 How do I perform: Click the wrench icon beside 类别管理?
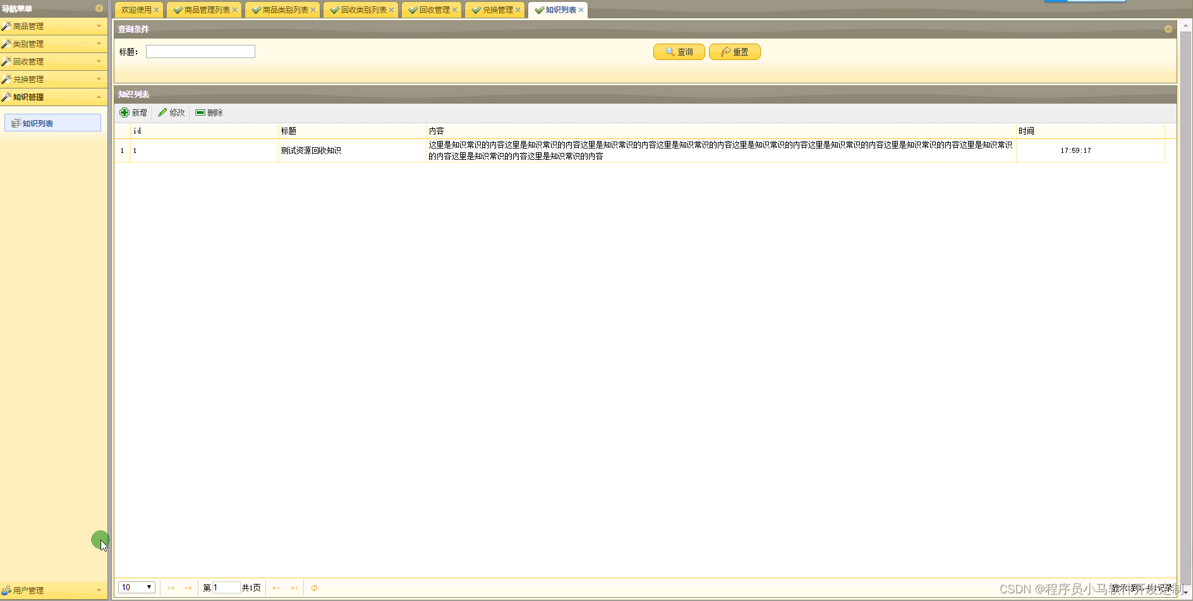tap(6, 44)
